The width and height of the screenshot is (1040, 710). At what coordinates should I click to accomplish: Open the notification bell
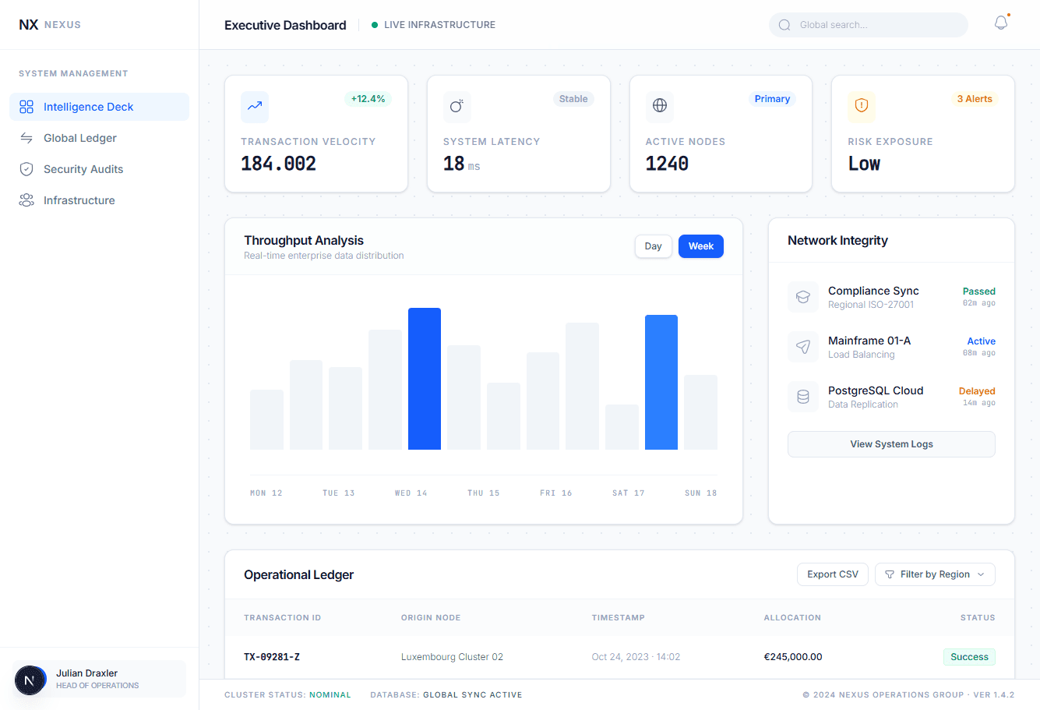(x=1001, y=23)
